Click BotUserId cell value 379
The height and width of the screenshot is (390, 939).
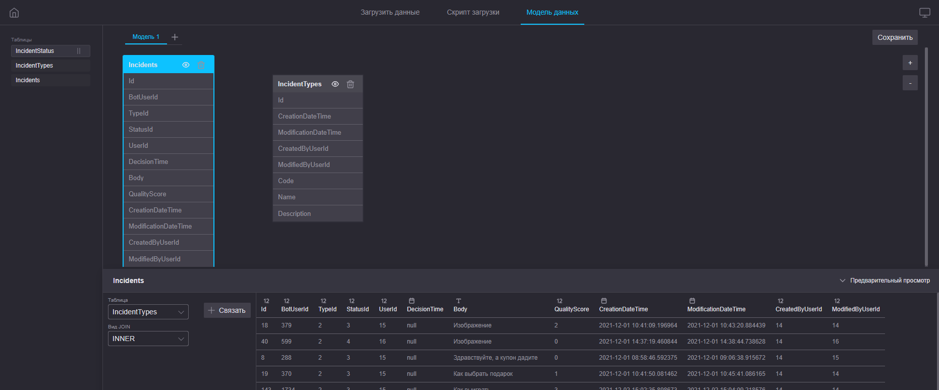[286, 325]
